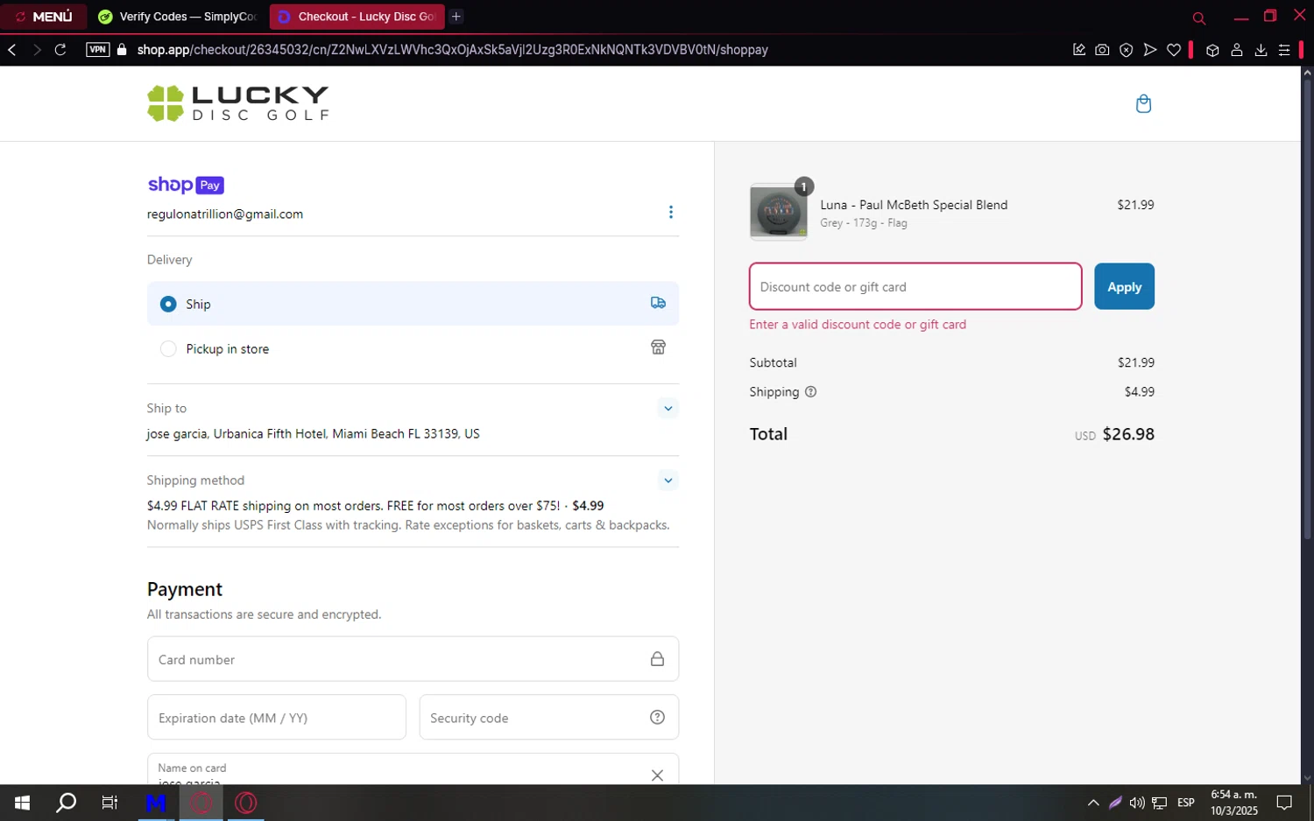Go back with the browser back arrow
Viewport: 1314px width, 821px height.
[x=12, y=50]
